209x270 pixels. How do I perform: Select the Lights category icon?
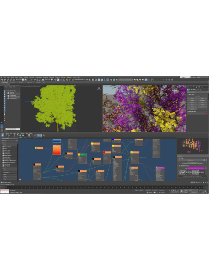pos(192,90)
